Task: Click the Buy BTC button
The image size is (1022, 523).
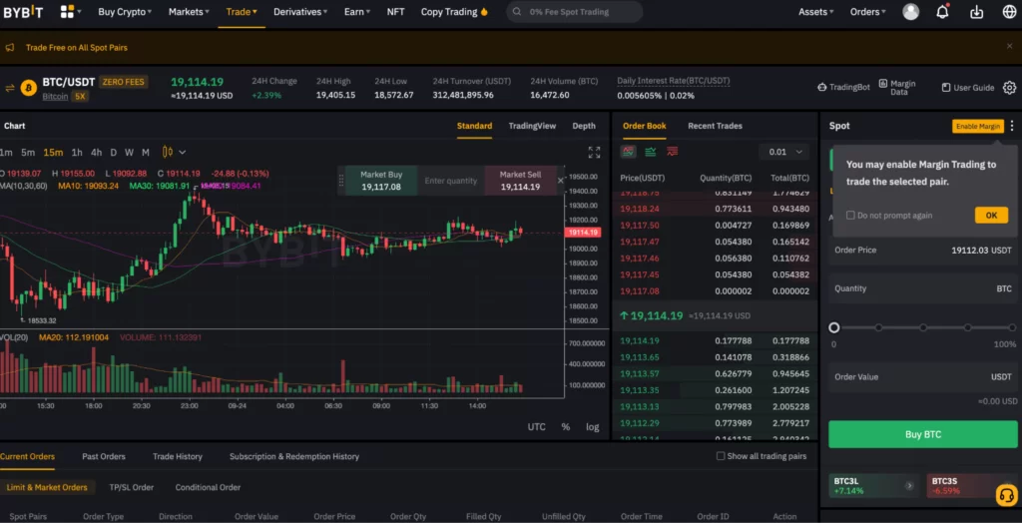Action: click(923, 434)
